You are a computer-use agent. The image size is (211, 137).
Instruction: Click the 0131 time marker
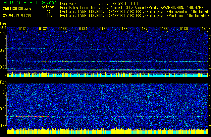point(23,29)
